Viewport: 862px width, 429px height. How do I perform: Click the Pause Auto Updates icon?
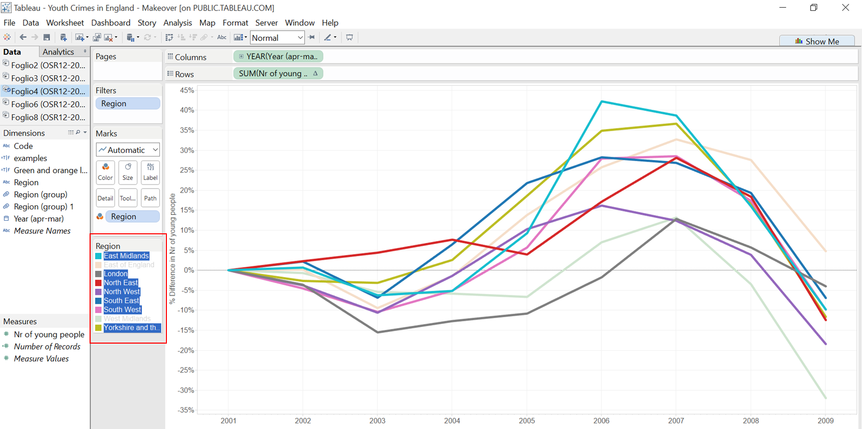130,37
